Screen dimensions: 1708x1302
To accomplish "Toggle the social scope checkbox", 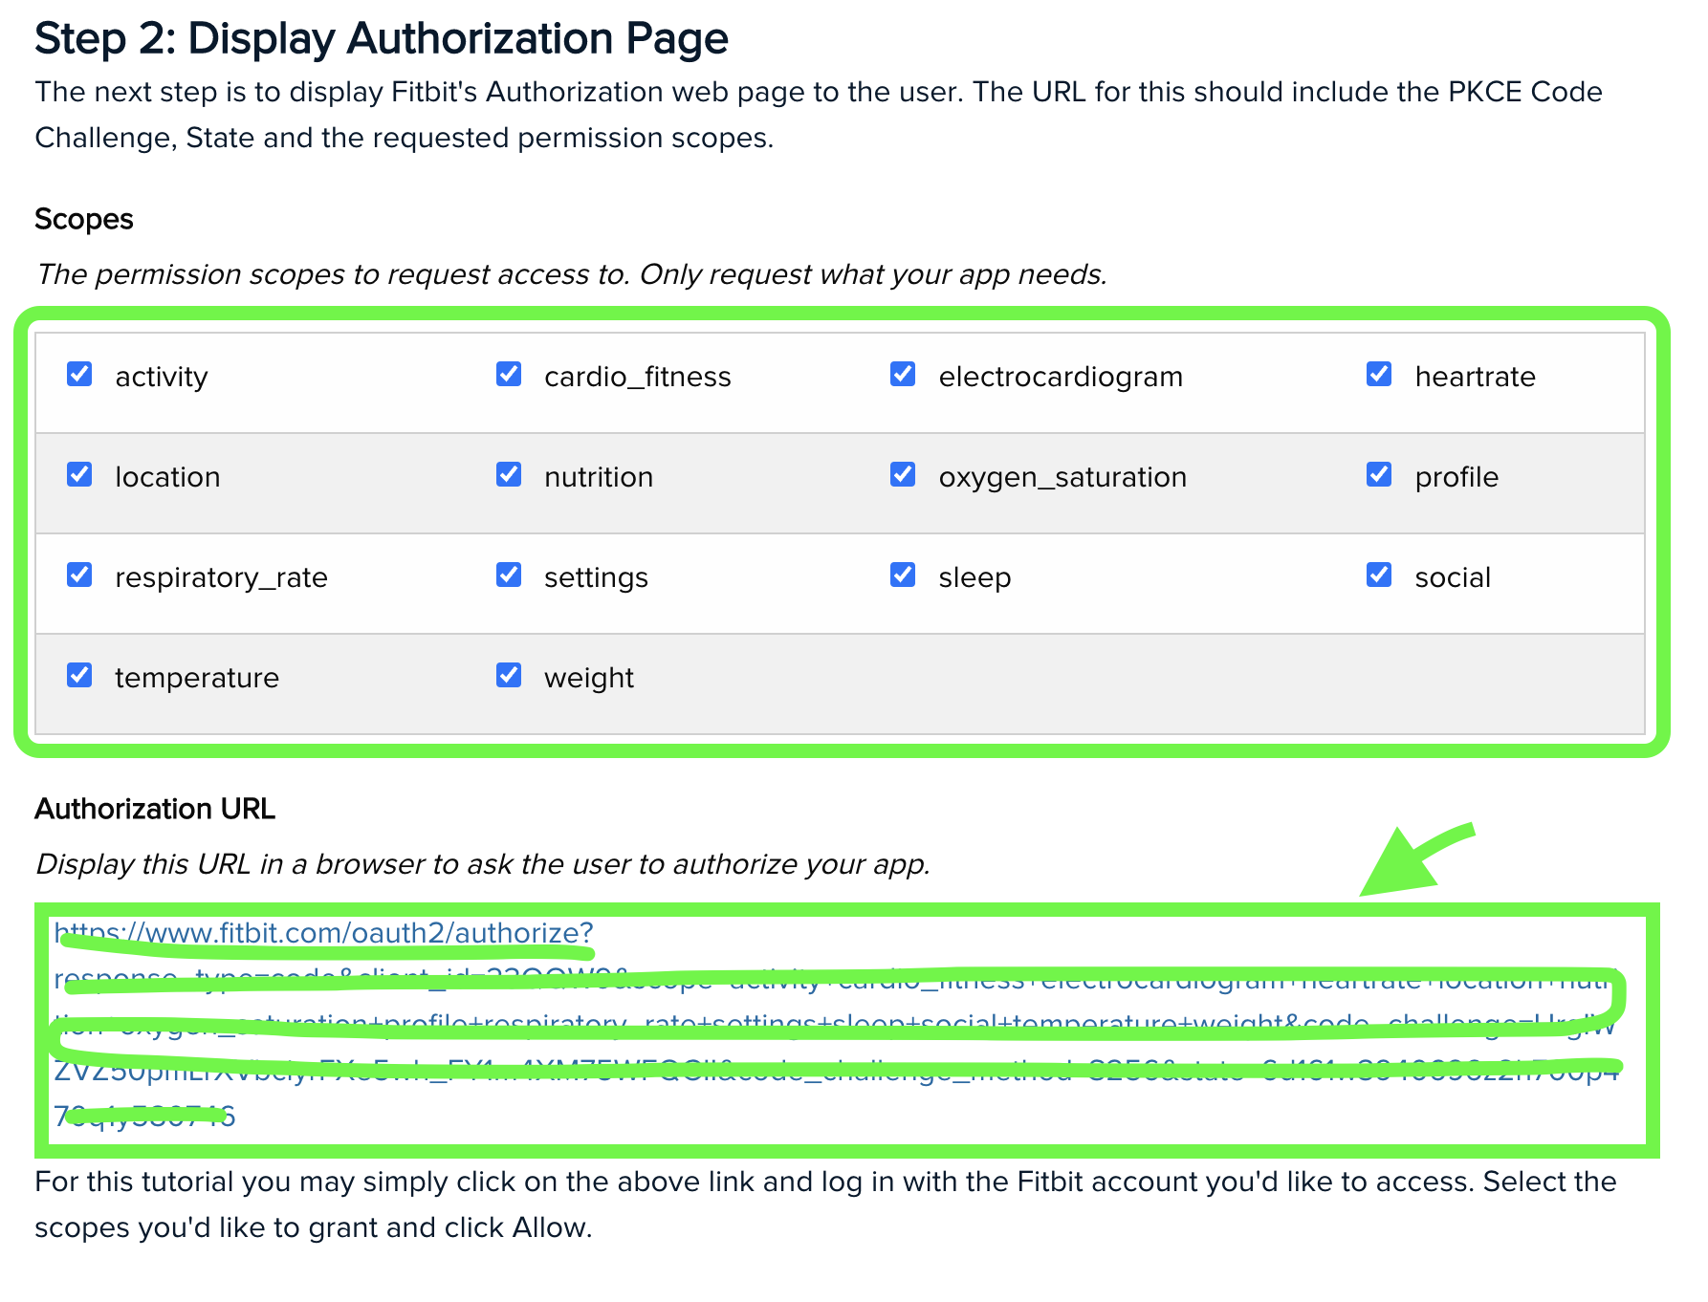I will 1379,575.
